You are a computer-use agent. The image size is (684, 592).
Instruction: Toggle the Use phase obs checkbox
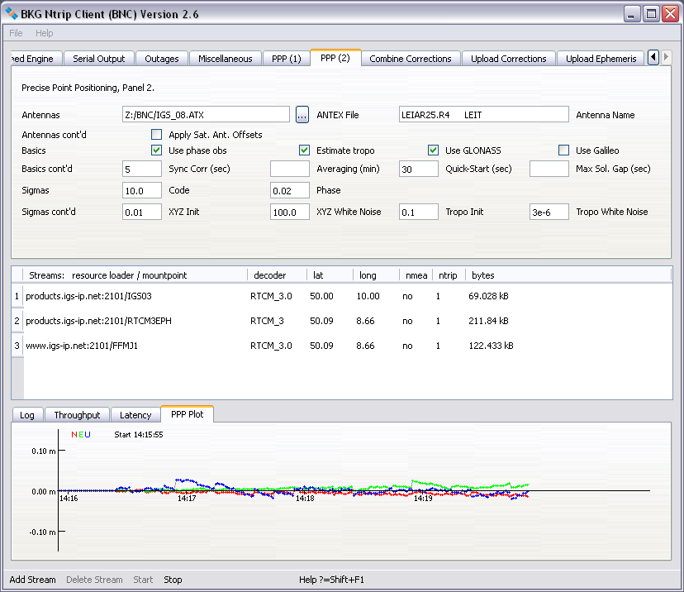pos(156,150)
